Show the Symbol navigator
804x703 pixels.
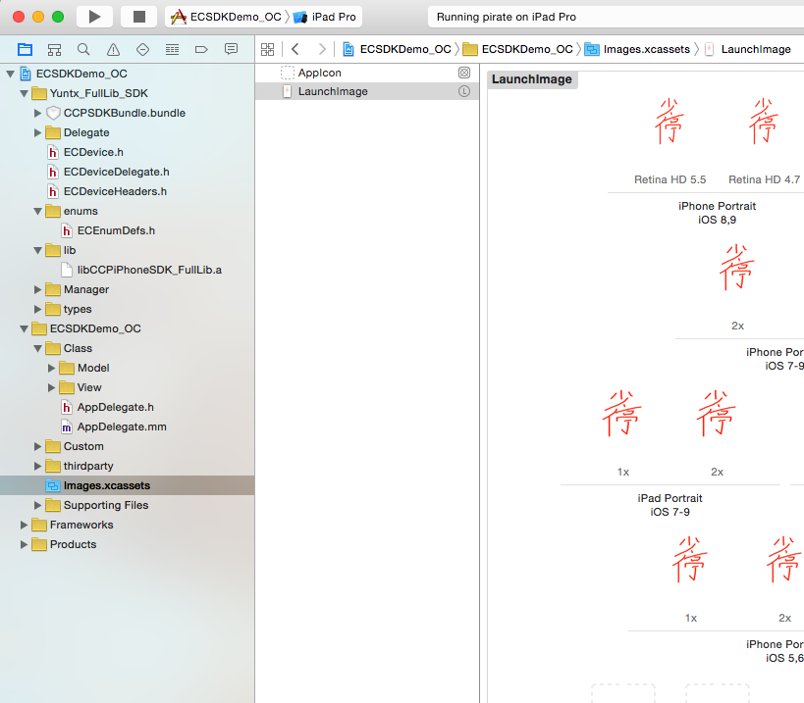(x=54, y=50)
